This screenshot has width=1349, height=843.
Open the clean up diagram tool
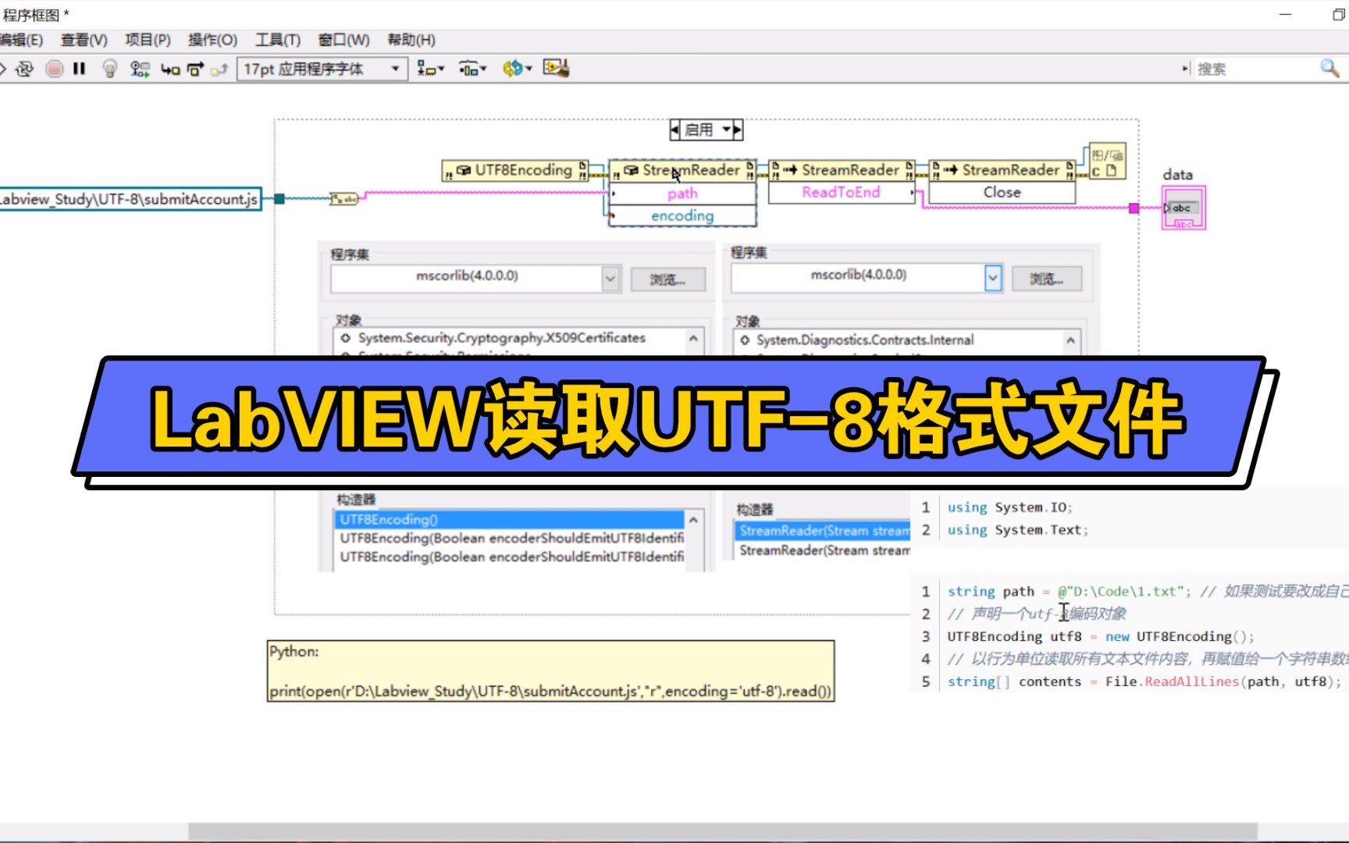[556, 69]
